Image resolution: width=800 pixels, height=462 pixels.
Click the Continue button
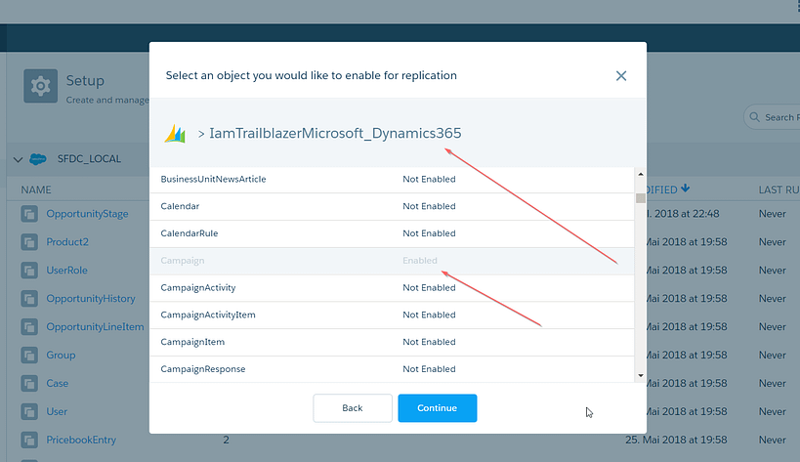[x=438, y=408]
